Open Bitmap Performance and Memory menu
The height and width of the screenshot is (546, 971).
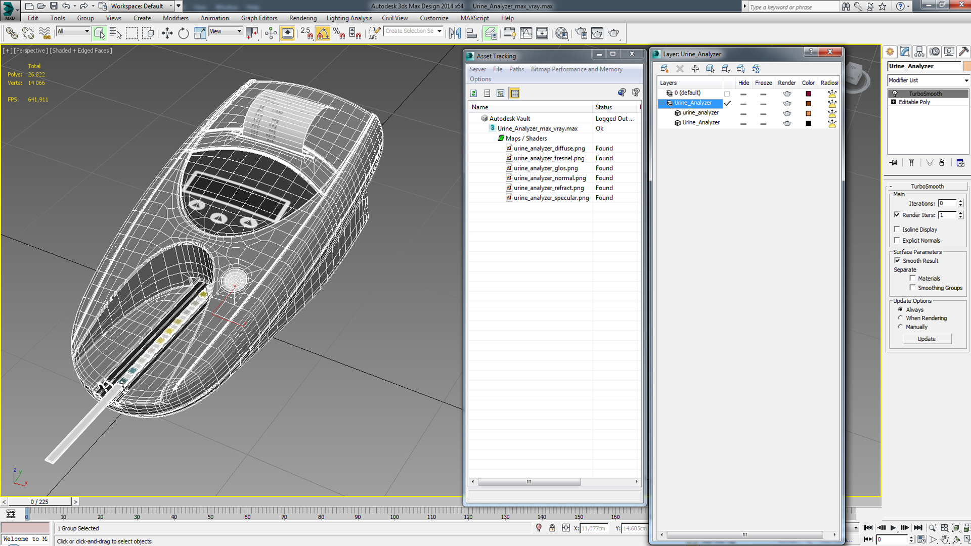pyautogui.click(x=577, y=69)
